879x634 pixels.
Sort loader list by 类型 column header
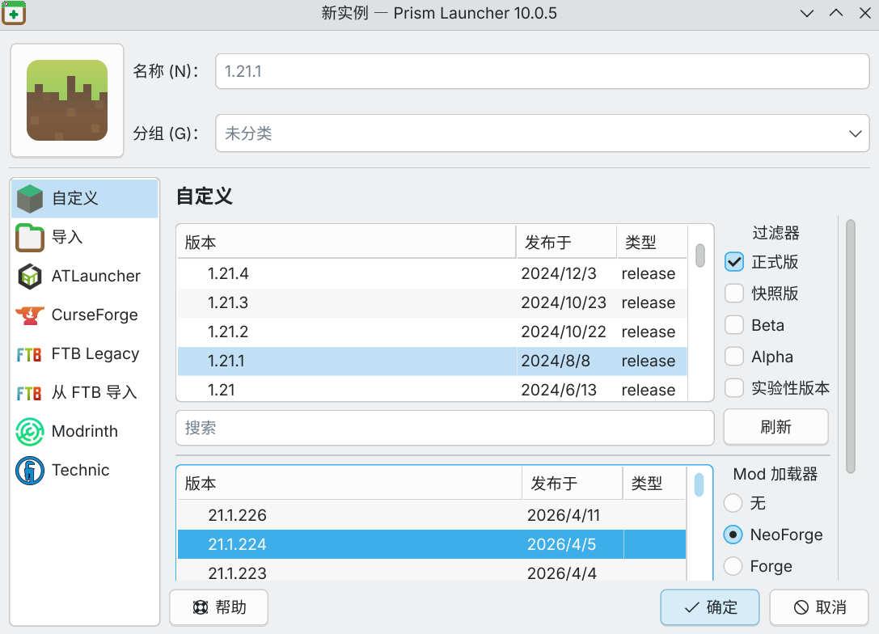[x=654, y=484]
